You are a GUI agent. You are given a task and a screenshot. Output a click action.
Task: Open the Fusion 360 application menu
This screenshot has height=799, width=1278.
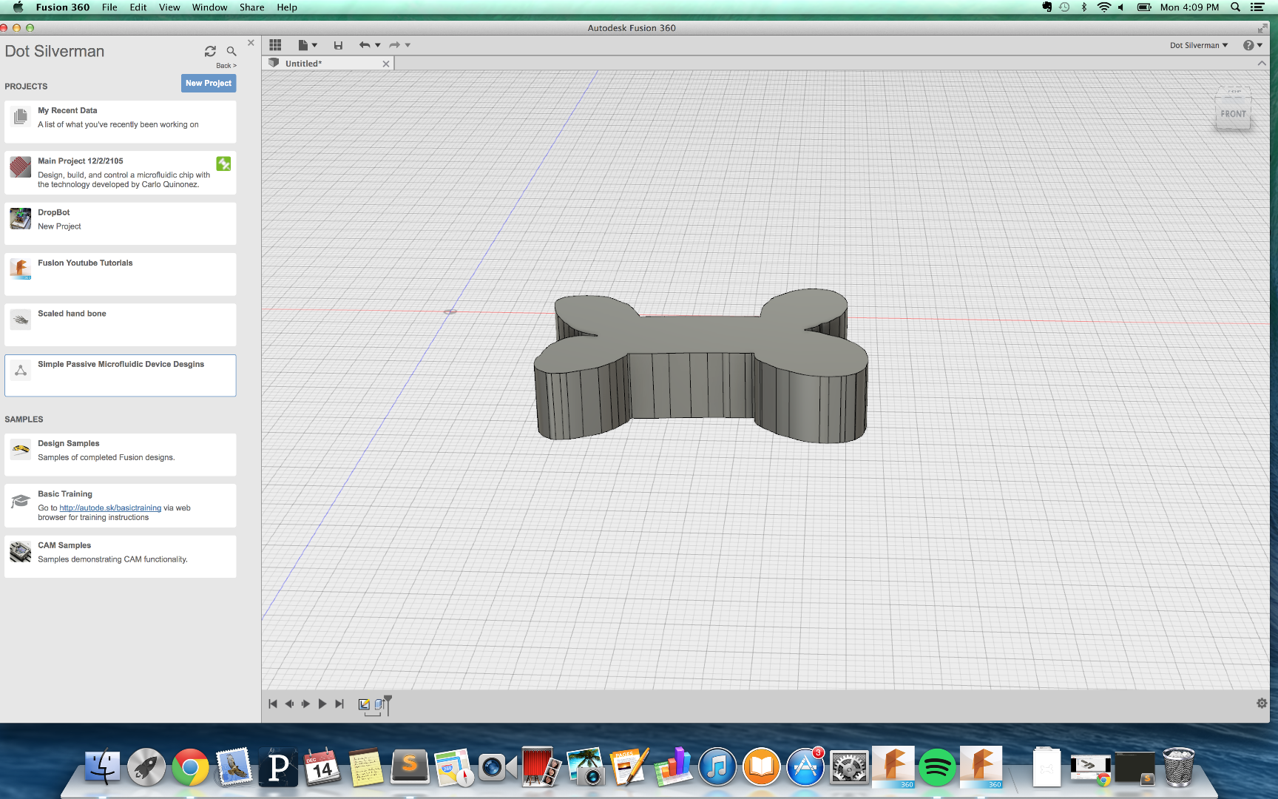(63, 7)
